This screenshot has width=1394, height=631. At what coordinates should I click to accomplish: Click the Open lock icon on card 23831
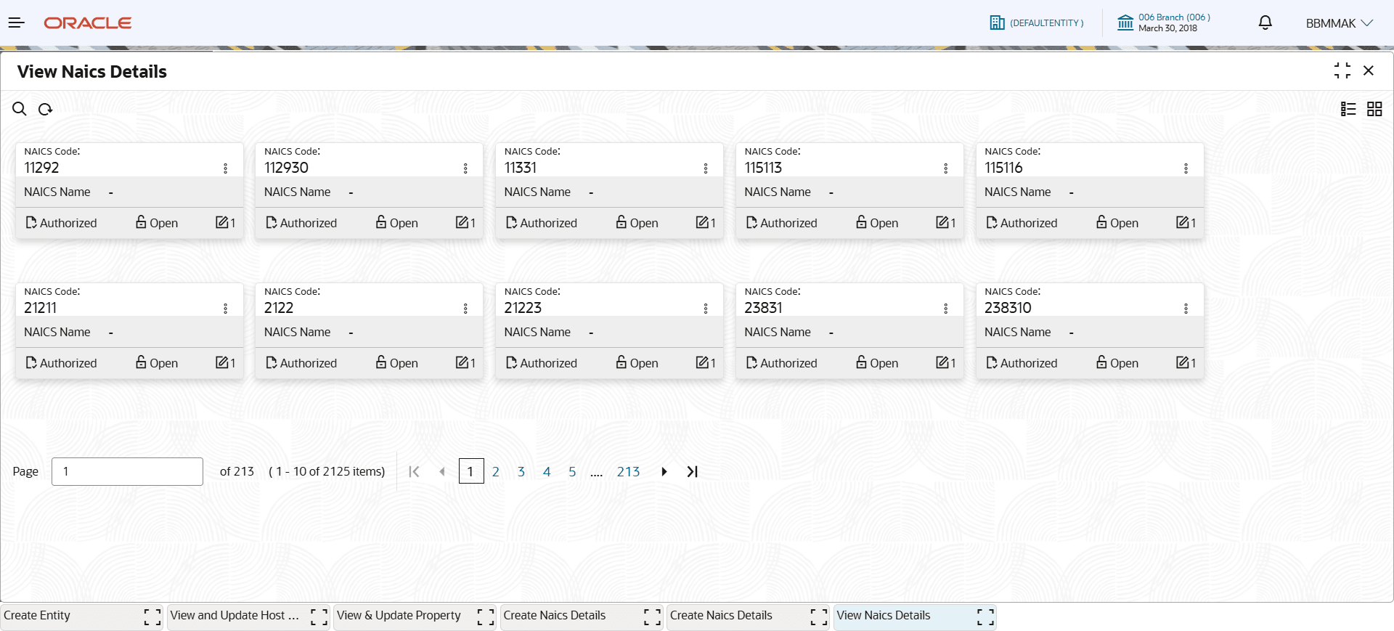tap(862, 362)
